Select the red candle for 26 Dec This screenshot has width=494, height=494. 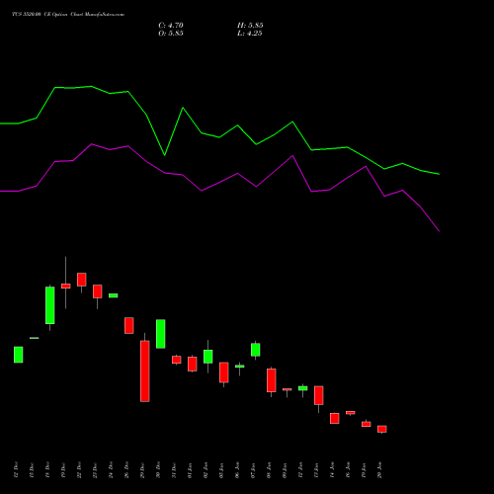pyautogui.click(x=129, y=326)
